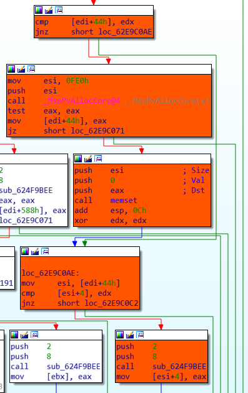Select instruction 'xor edx, edx'

click(111, 221)
